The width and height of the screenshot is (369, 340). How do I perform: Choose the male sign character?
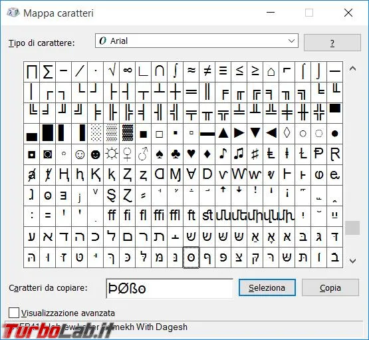tap(144, 154)
